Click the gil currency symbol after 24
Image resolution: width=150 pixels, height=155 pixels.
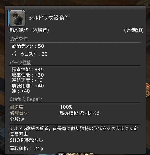[42, 149]
